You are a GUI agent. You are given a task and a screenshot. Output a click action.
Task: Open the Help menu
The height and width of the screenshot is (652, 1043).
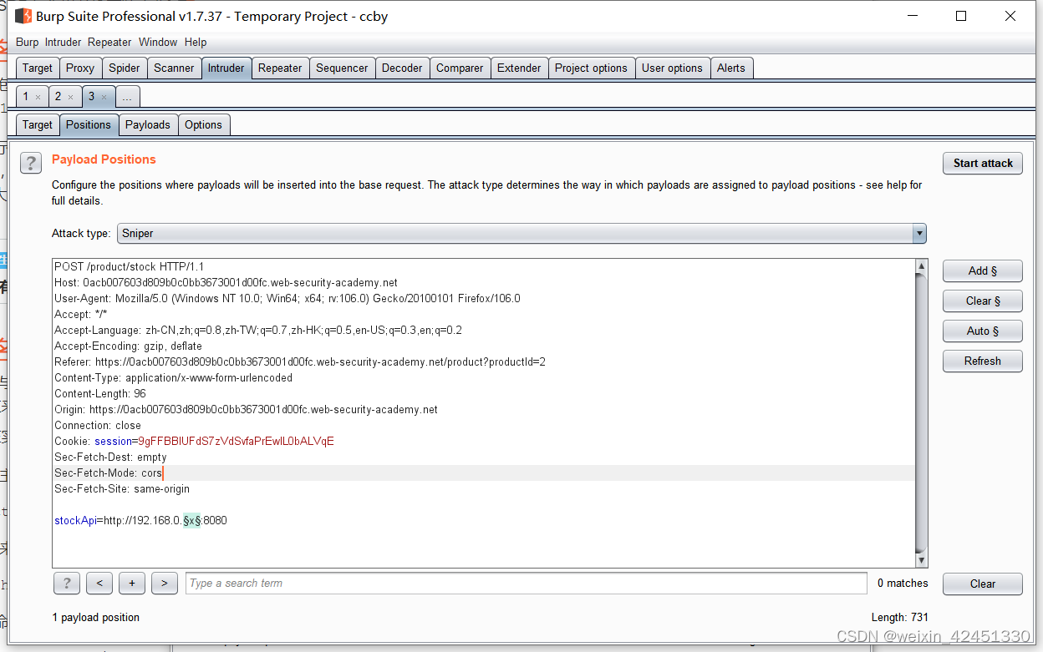pyautogui.click(x=196, y=43)
